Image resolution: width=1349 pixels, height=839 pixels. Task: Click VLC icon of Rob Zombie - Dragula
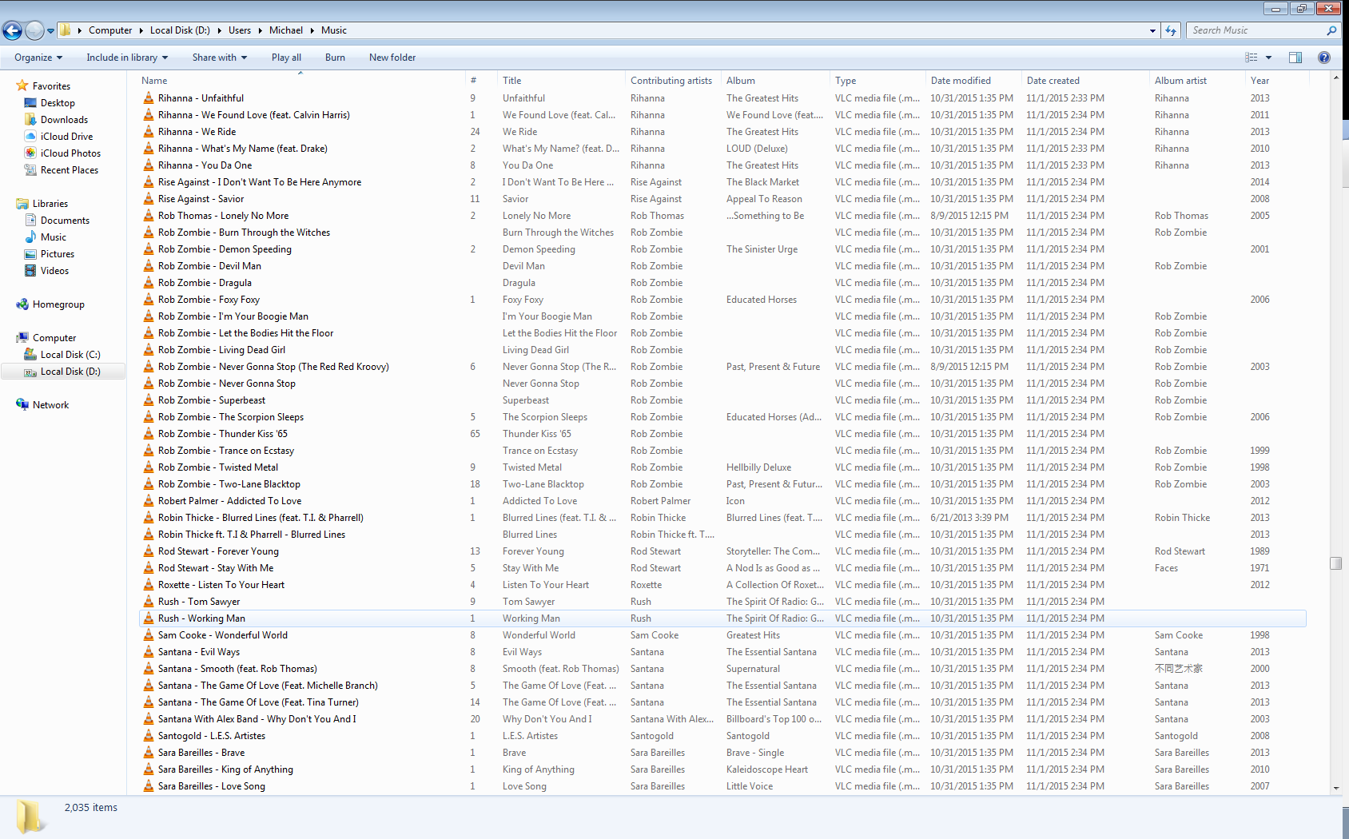tap(149, 283)
